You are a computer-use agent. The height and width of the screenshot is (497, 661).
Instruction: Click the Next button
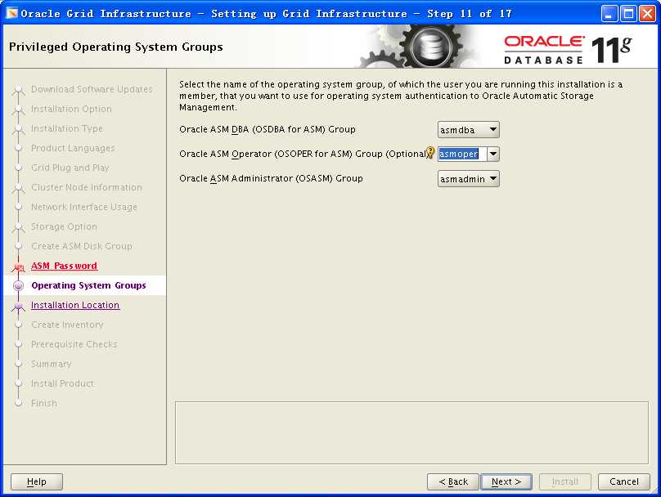(x=506, y=481)
